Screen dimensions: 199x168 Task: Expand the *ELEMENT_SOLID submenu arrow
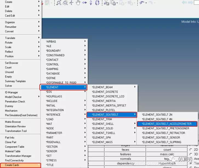coord(135,128)
